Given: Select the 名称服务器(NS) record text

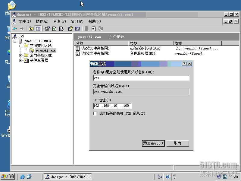Looking at the screenshot, I should pyautogui.click(x=142, y=53).
